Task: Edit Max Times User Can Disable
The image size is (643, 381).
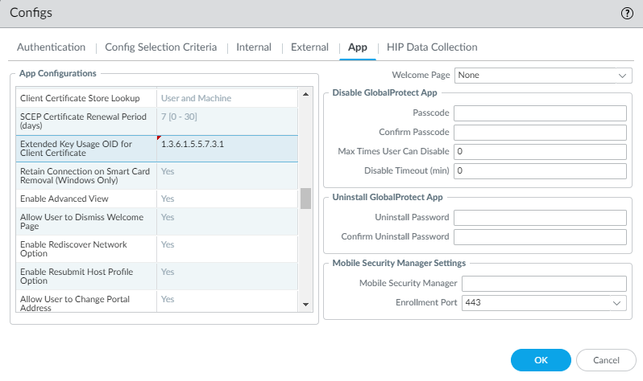Action: click(x=540, y=152)
